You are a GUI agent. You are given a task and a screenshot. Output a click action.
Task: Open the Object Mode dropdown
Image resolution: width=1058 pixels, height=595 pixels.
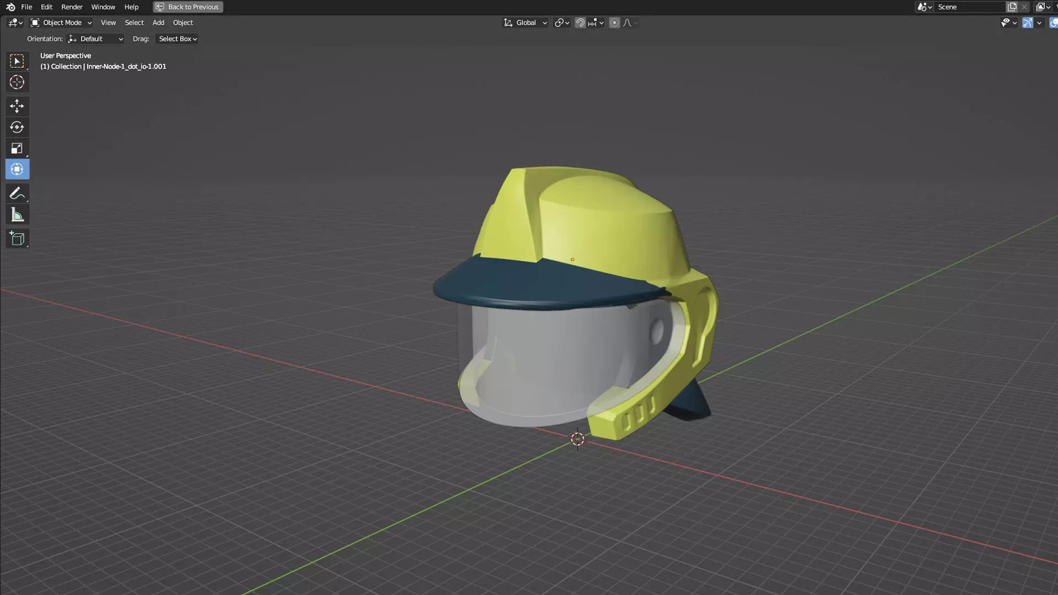tap(61, 23)
